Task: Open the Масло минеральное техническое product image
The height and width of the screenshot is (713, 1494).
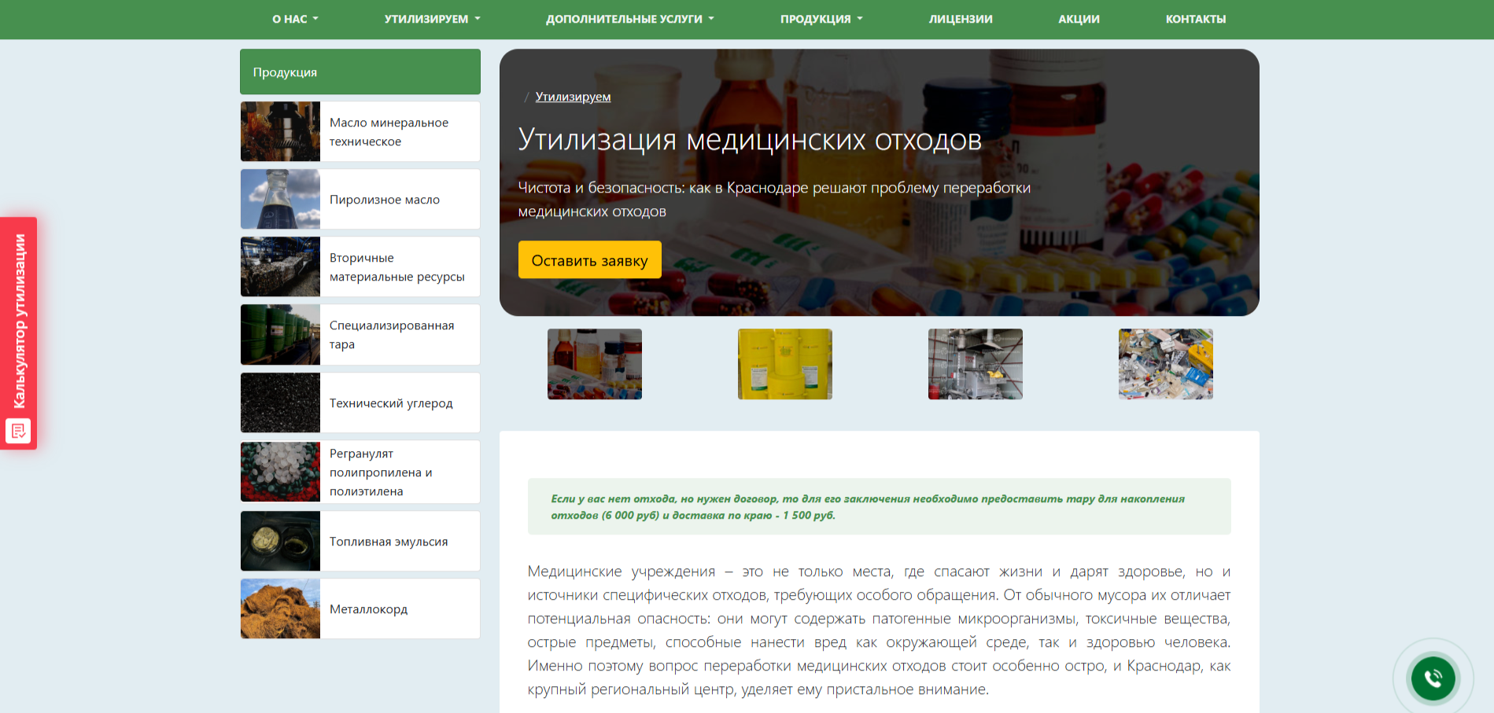Action: [280, 131]
